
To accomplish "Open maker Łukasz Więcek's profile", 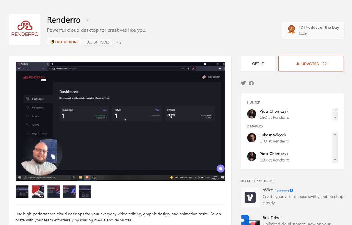I will point(273,135).
